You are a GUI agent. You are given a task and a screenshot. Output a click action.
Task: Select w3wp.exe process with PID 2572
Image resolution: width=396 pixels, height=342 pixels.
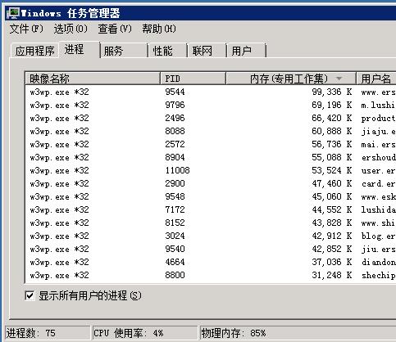[x=211, y=144]
